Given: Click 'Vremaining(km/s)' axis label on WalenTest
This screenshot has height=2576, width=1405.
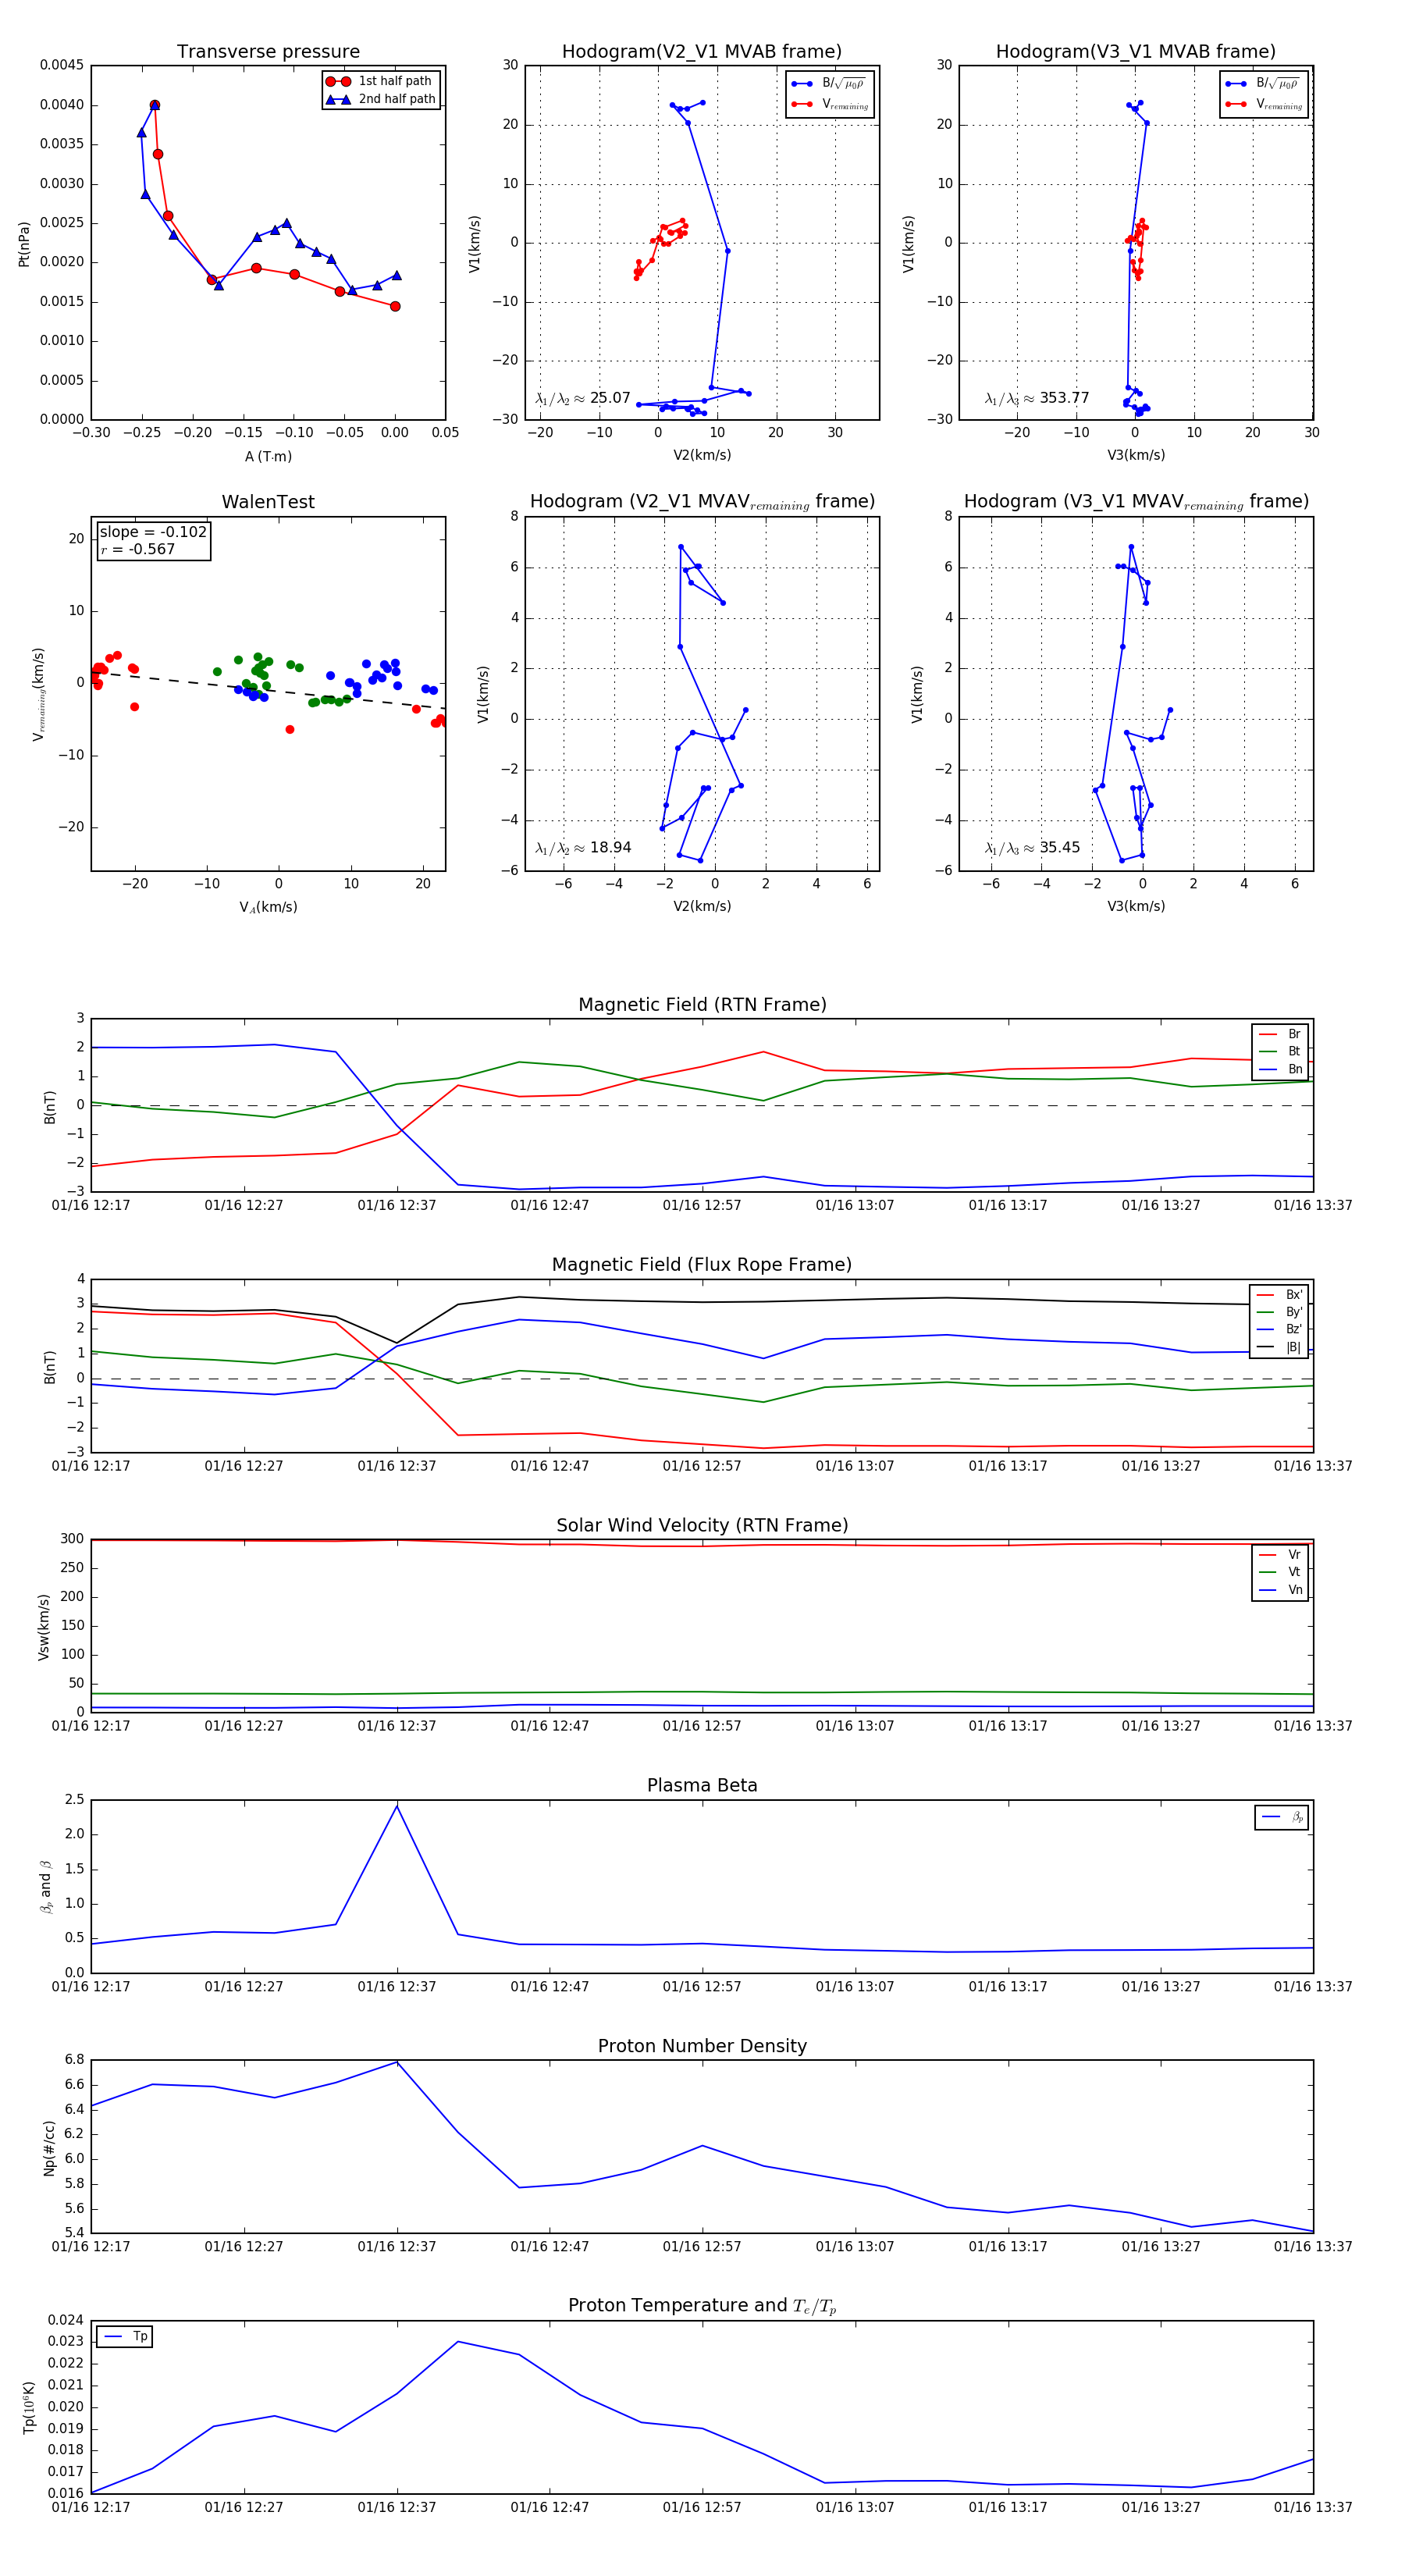Looking at the screenshot, I should 38,694.
